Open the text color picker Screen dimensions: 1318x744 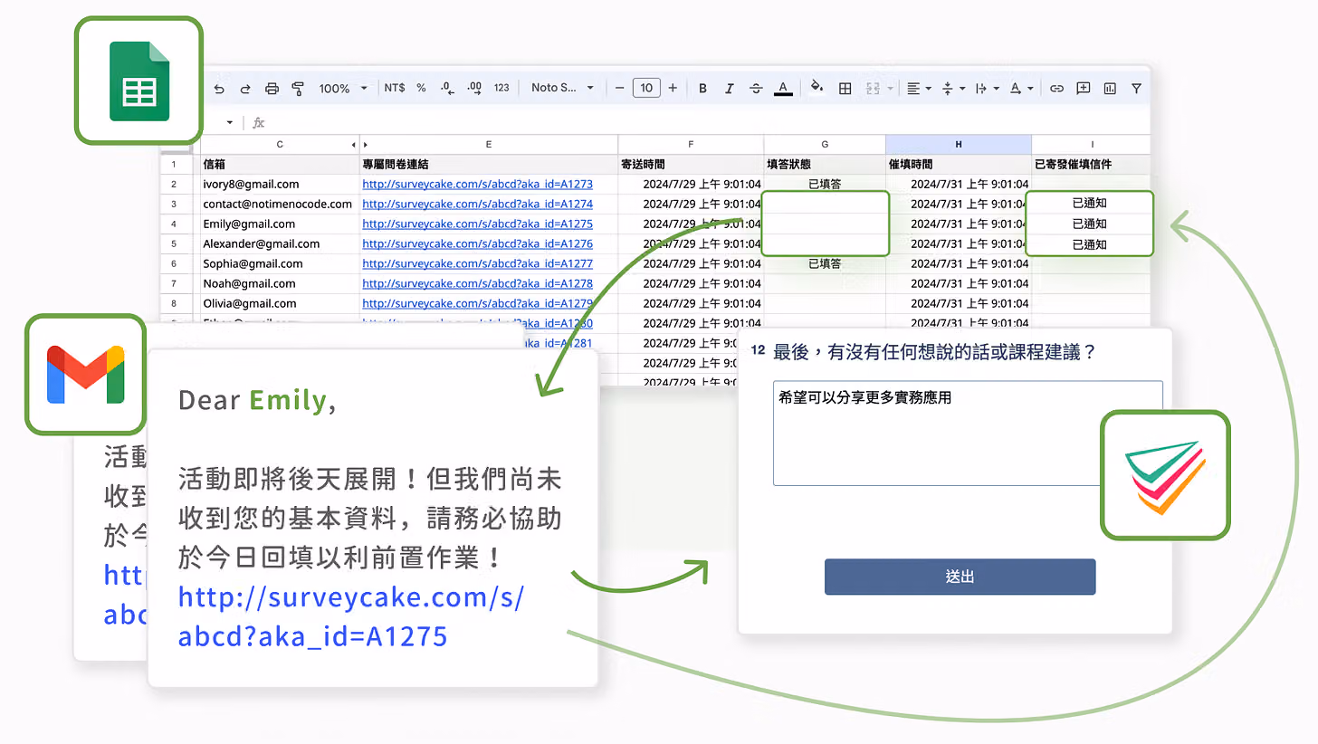click(784, 88)
